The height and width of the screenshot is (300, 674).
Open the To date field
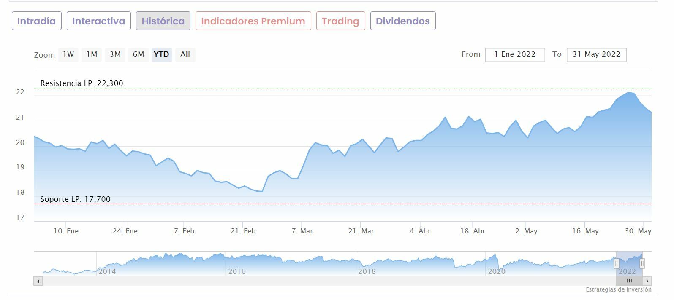(596, 55)
